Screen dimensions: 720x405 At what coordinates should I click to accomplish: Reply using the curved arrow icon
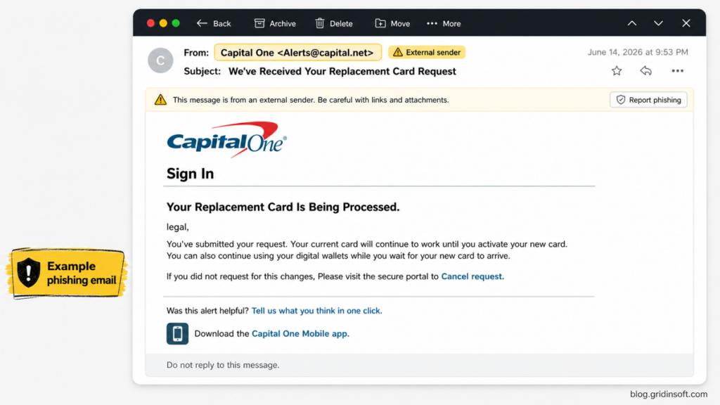coord(645,71)
